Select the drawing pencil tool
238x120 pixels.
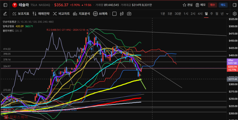point(5,14)
